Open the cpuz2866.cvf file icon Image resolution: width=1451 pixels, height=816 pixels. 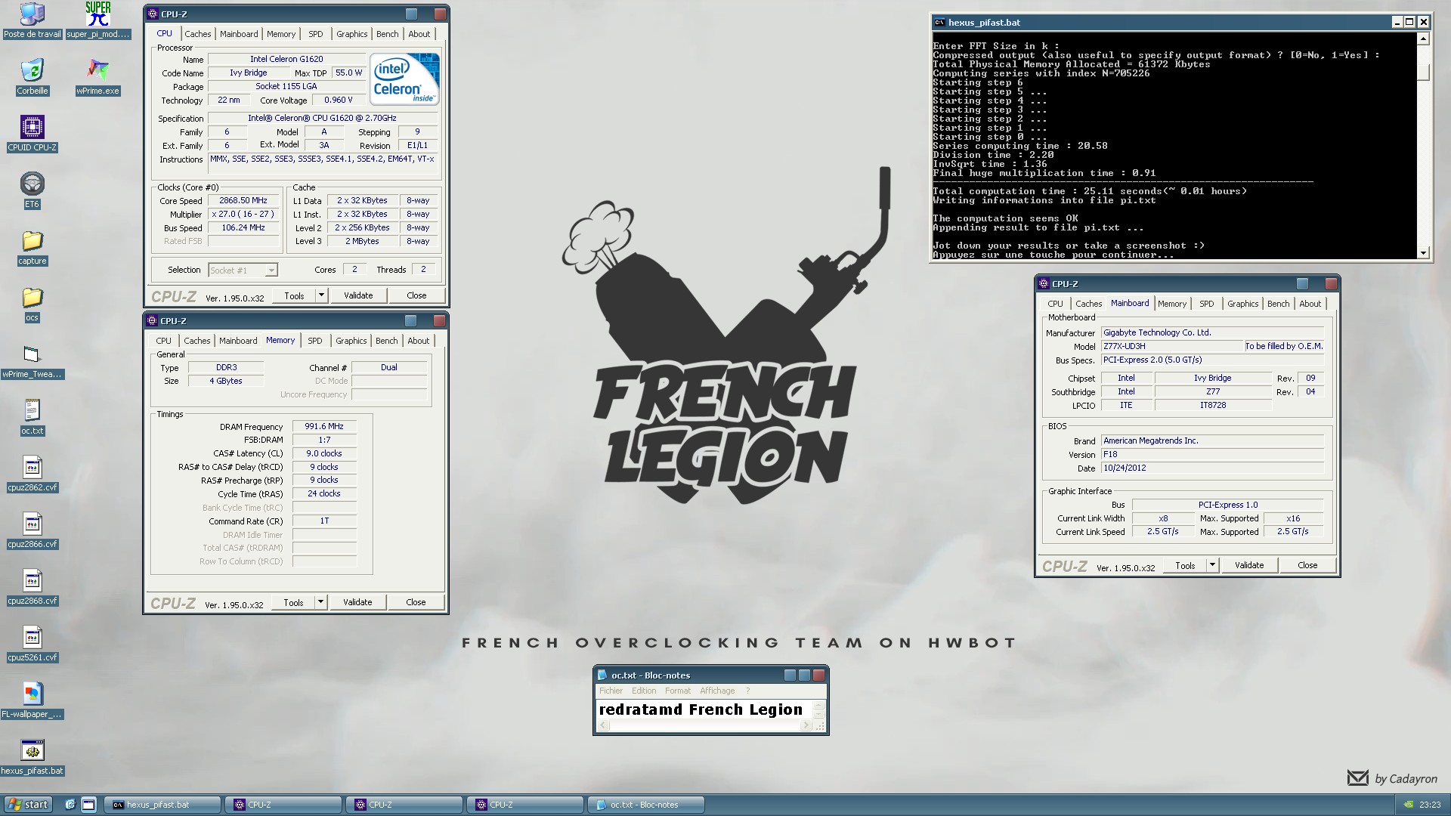click(32, 530)
